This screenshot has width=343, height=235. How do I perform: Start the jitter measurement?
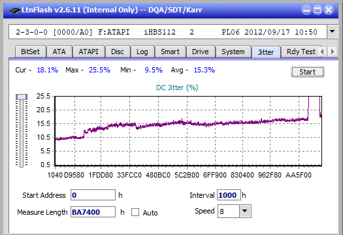pos(308,72)
